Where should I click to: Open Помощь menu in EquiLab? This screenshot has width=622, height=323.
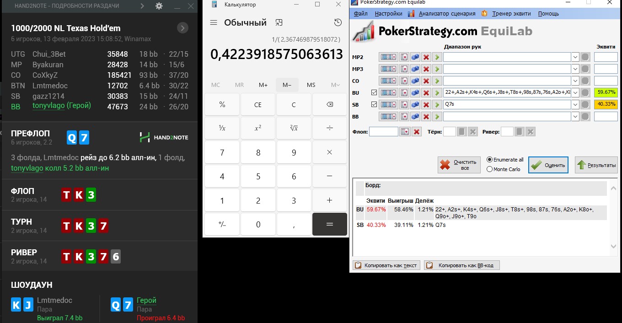(548, 14)
